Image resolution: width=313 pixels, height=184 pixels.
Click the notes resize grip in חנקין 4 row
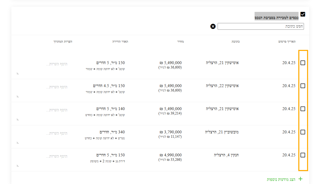click(18, 166)
